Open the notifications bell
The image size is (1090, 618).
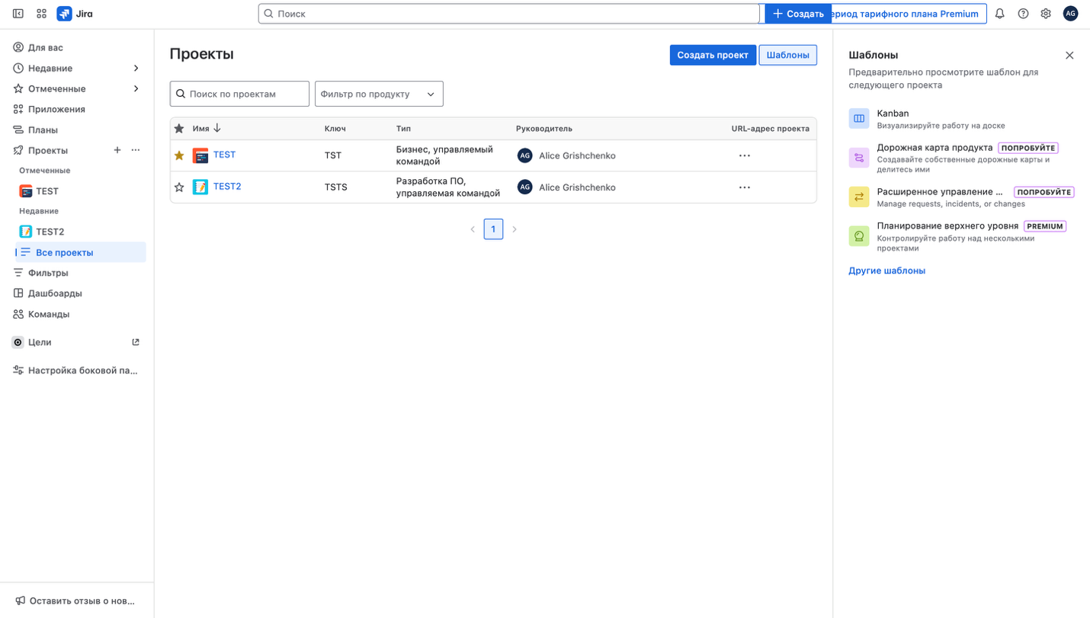999,14
